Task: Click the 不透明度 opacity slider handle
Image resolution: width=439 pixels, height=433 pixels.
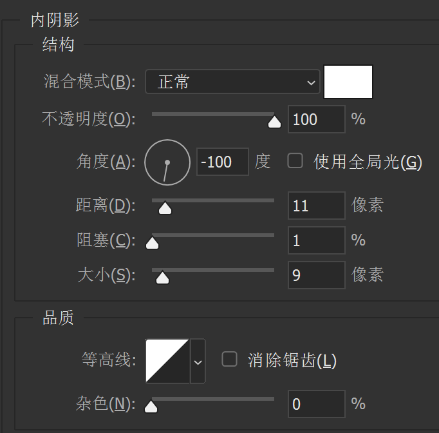Action: (274, 122)
